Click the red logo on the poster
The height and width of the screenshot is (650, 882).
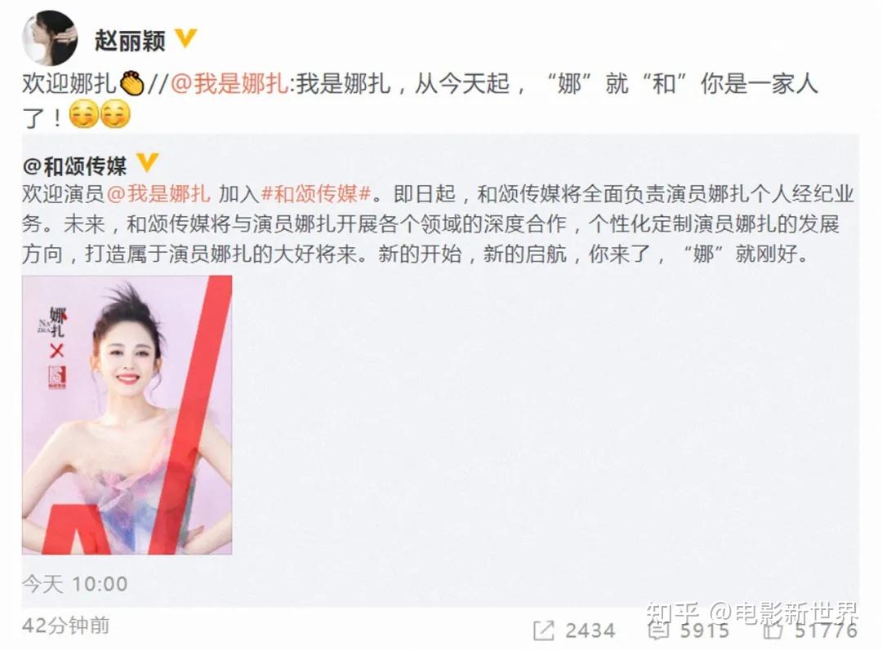click(x=57, y=377)
